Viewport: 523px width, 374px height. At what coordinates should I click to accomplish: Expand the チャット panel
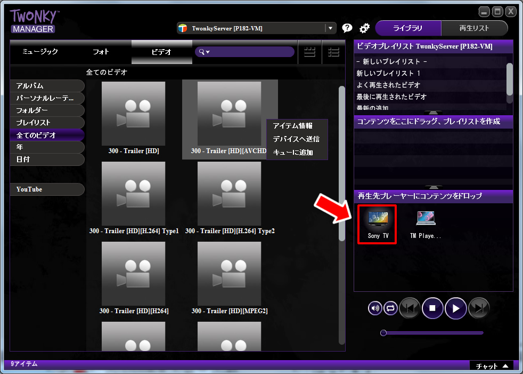491,366
